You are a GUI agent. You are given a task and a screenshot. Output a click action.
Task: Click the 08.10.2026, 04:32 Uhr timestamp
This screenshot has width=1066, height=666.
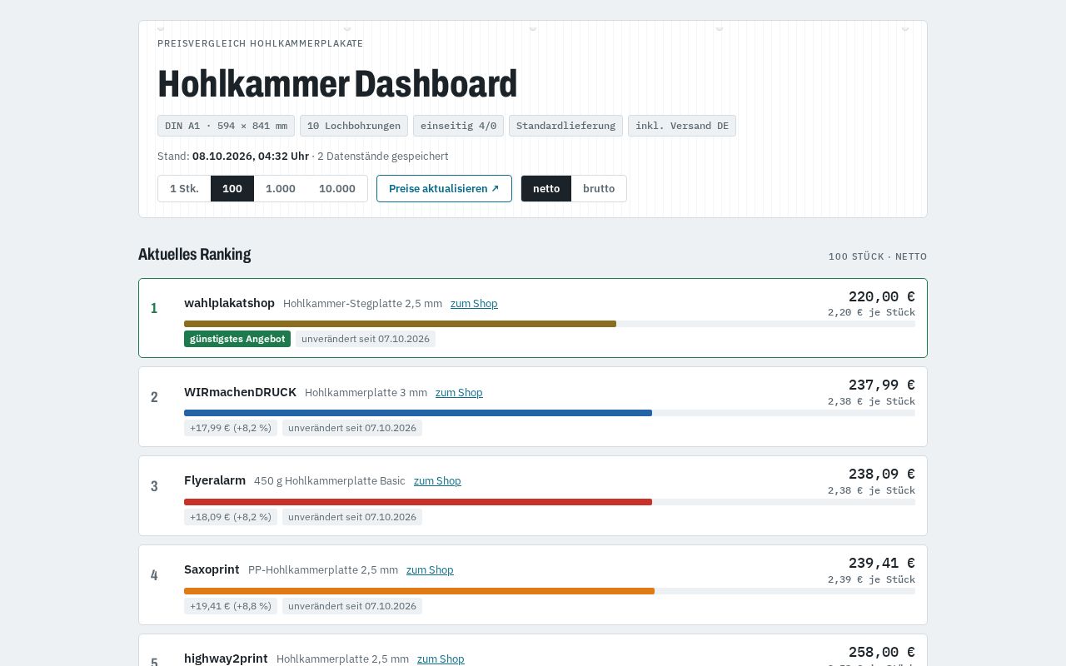tap(251, 156)
